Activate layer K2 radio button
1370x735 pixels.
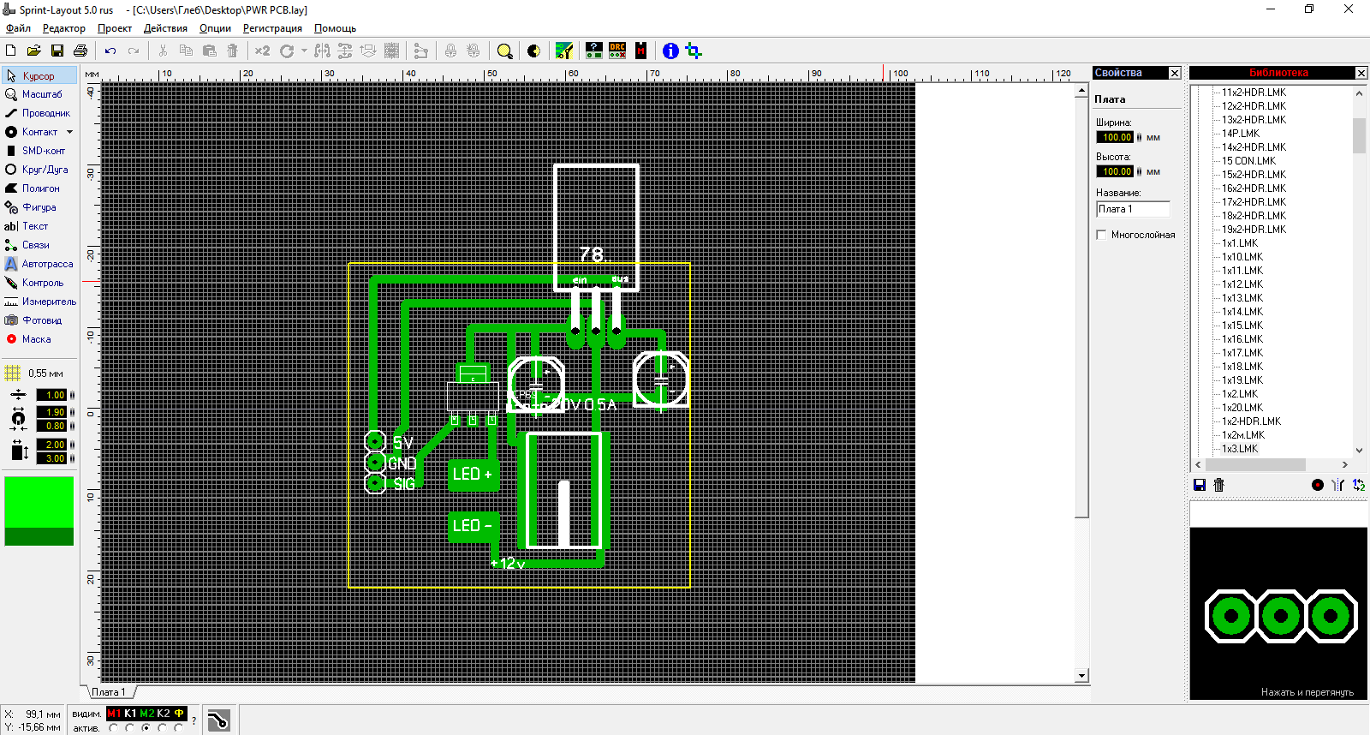click(162, 728)
